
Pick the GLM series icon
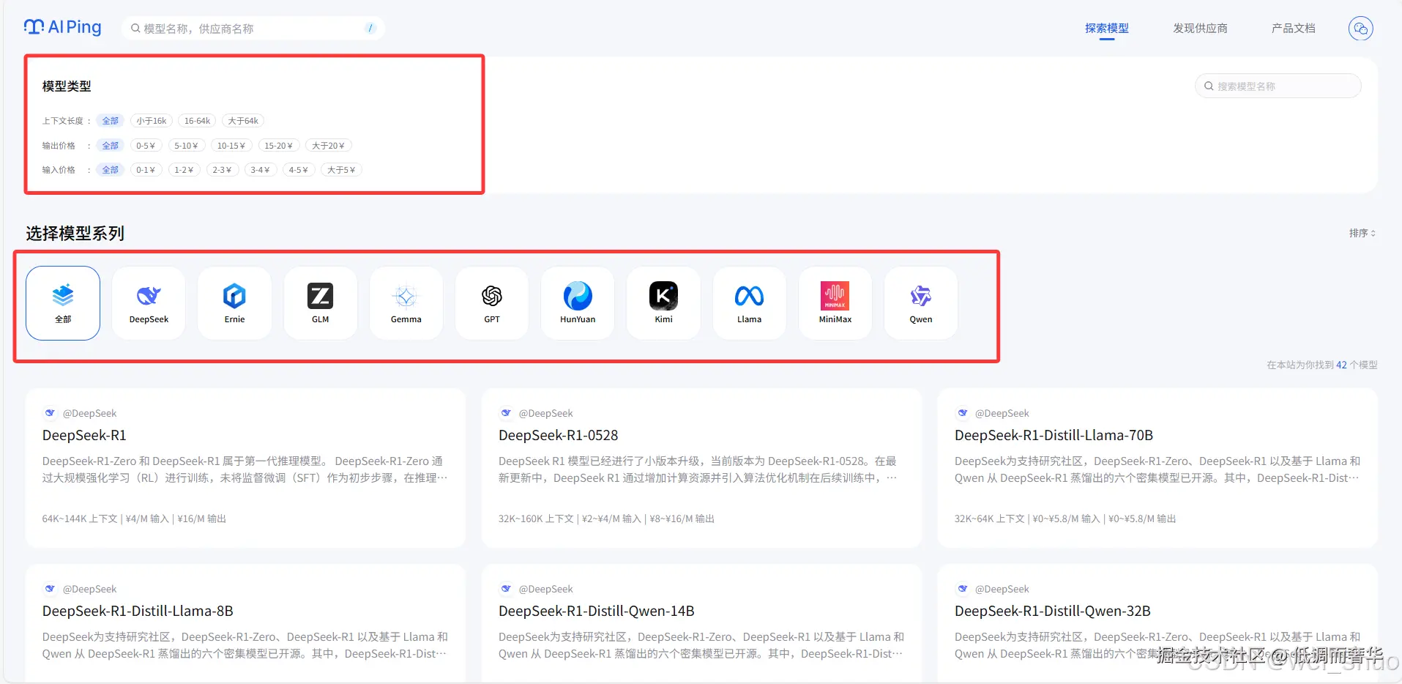click(320, 296)
